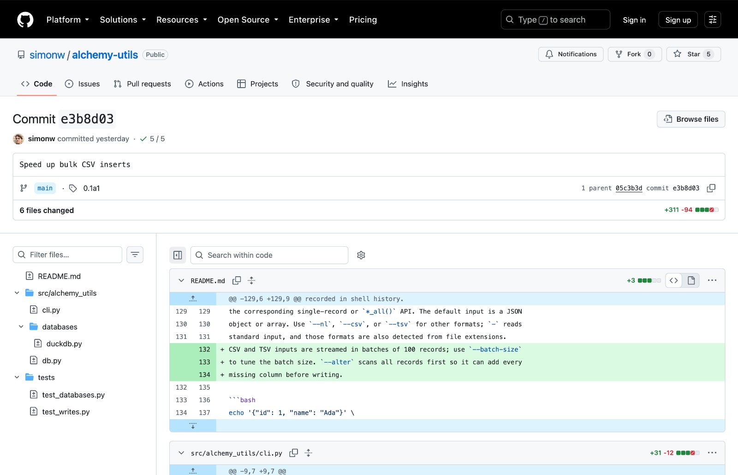Expand hidden lines below README.md line 137
The image size is (738, 475).
tap(193, 426)
